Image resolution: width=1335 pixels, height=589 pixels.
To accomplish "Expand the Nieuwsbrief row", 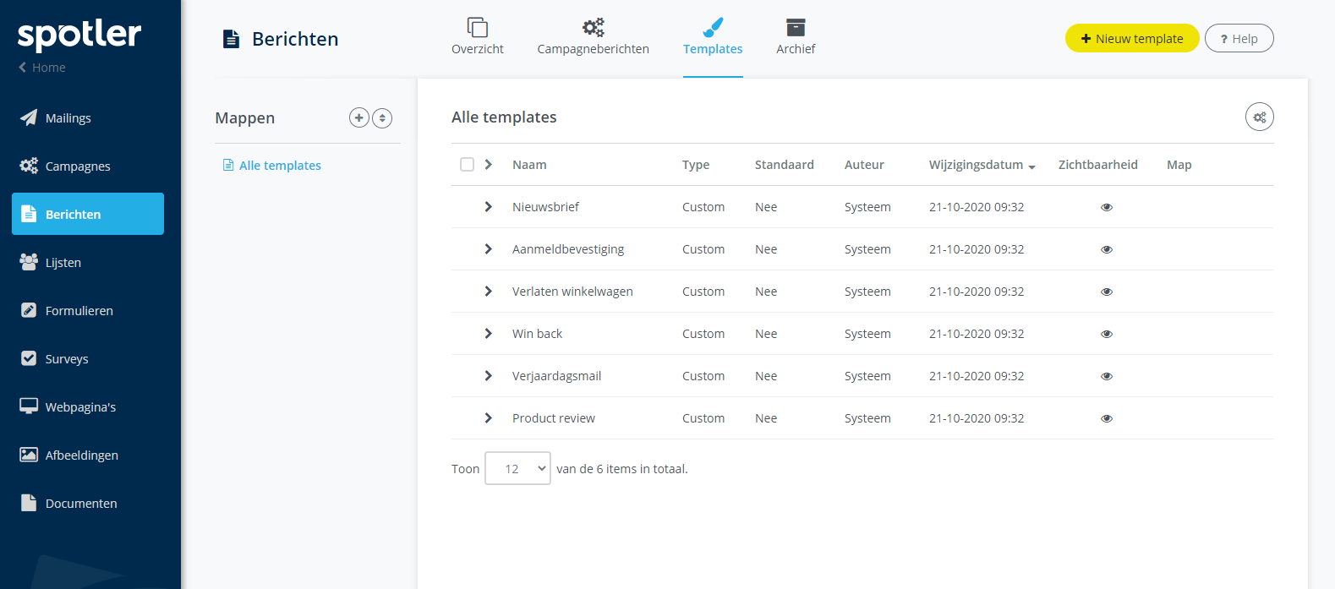I will [x=488, y=206].
